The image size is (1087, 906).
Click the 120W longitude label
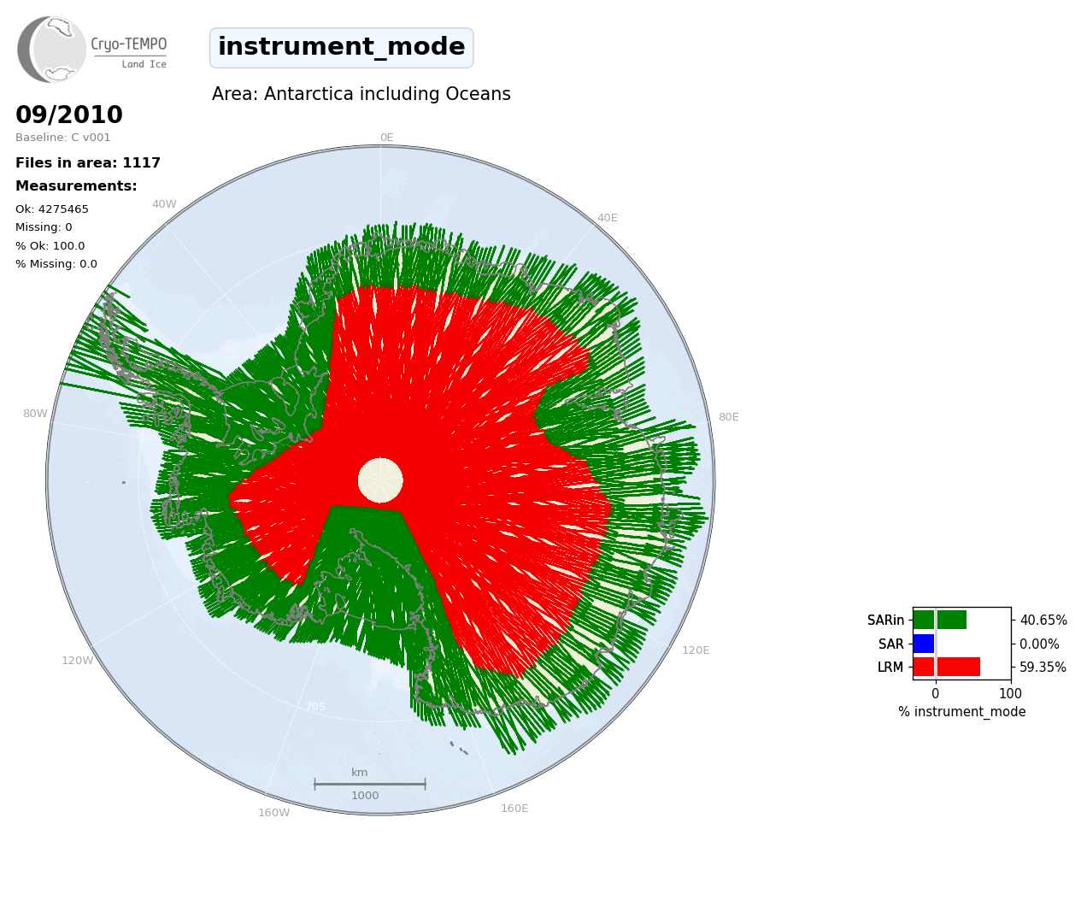(78, 661)
